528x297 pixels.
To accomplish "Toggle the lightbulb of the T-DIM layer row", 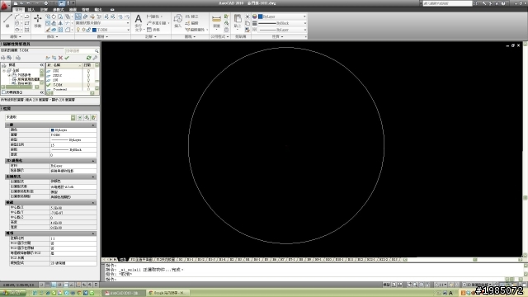I will pos(88,85).
